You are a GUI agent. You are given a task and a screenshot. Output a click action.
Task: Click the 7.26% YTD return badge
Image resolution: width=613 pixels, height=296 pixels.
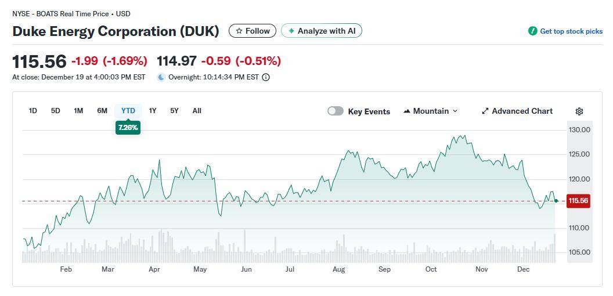[x=128, y=128]
